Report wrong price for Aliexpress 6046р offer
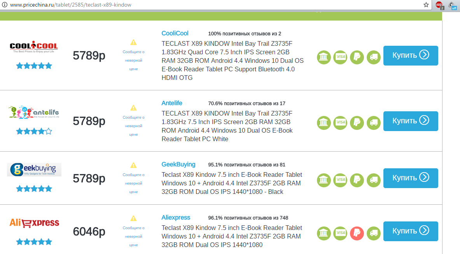 133,237
